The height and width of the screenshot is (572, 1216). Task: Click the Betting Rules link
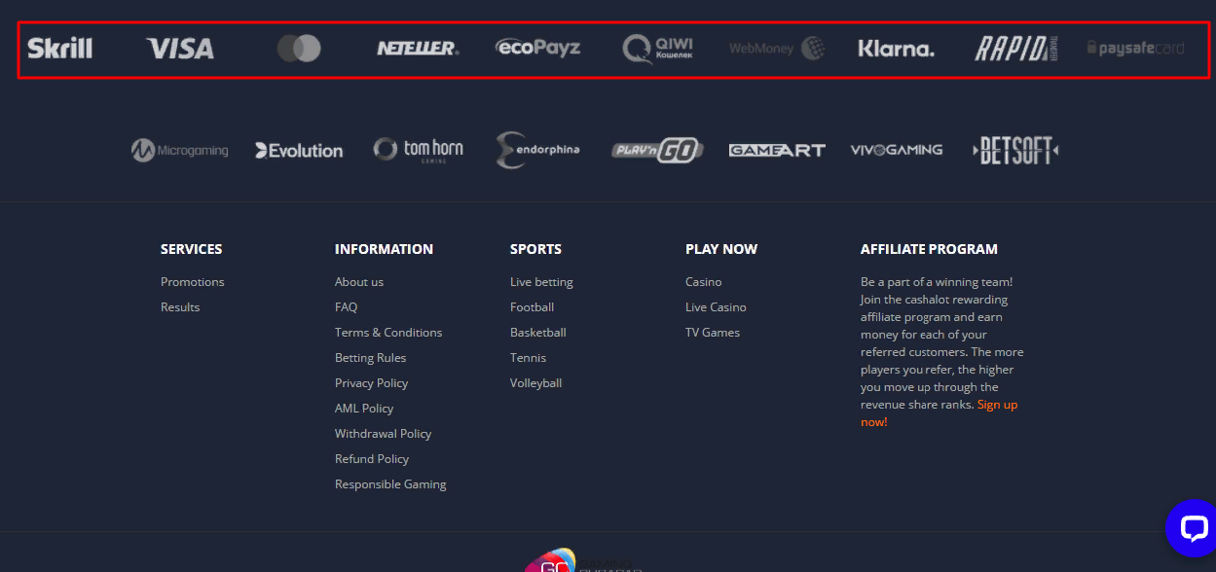click(371, 358)
